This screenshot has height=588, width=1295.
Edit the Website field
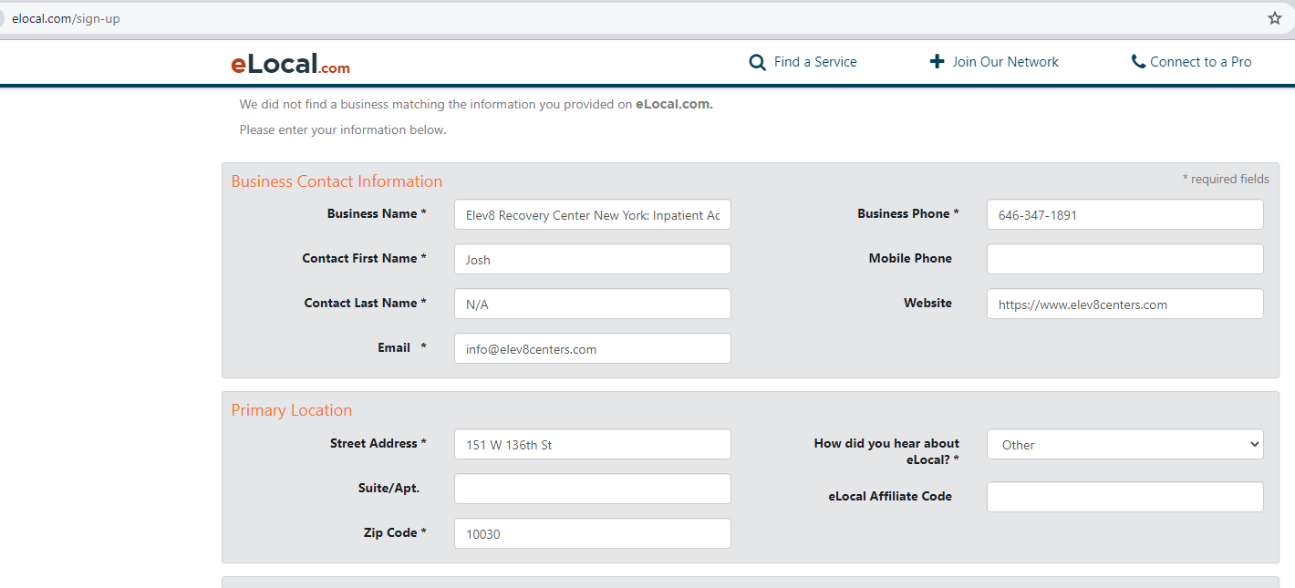(x=1125, y=304)
